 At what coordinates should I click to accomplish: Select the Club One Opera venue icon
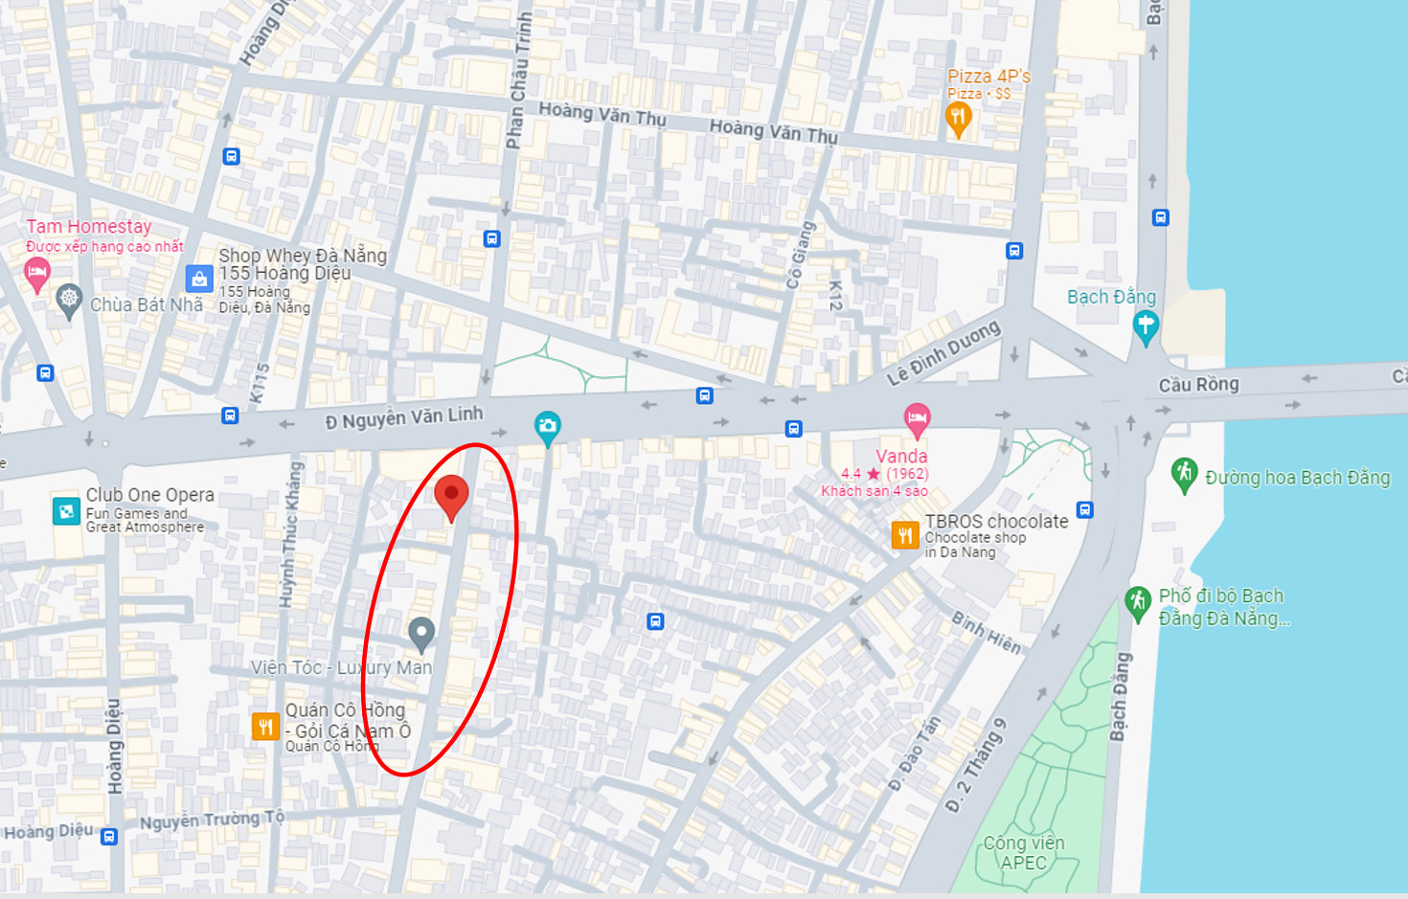click(x=66, y=510)
